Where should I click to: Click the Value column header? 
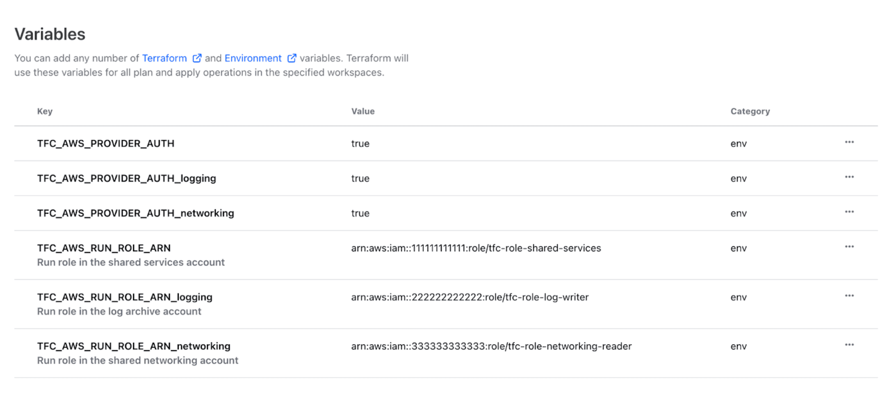coord(363,112)
